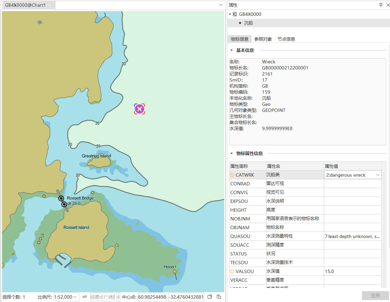This screenshot has height=302, width=390.
Task: Collapse the GB4X0000 tree node
Action: click(x=230, y=14)
